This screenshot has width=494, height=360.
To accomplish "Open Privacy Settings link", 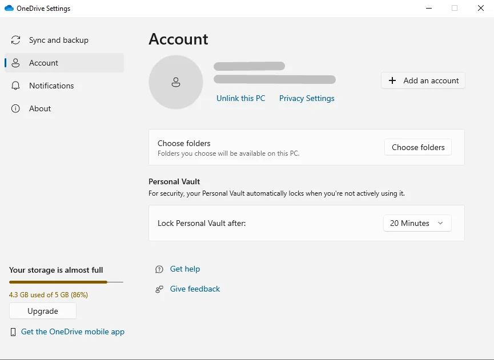I will [x=307, y=98].
